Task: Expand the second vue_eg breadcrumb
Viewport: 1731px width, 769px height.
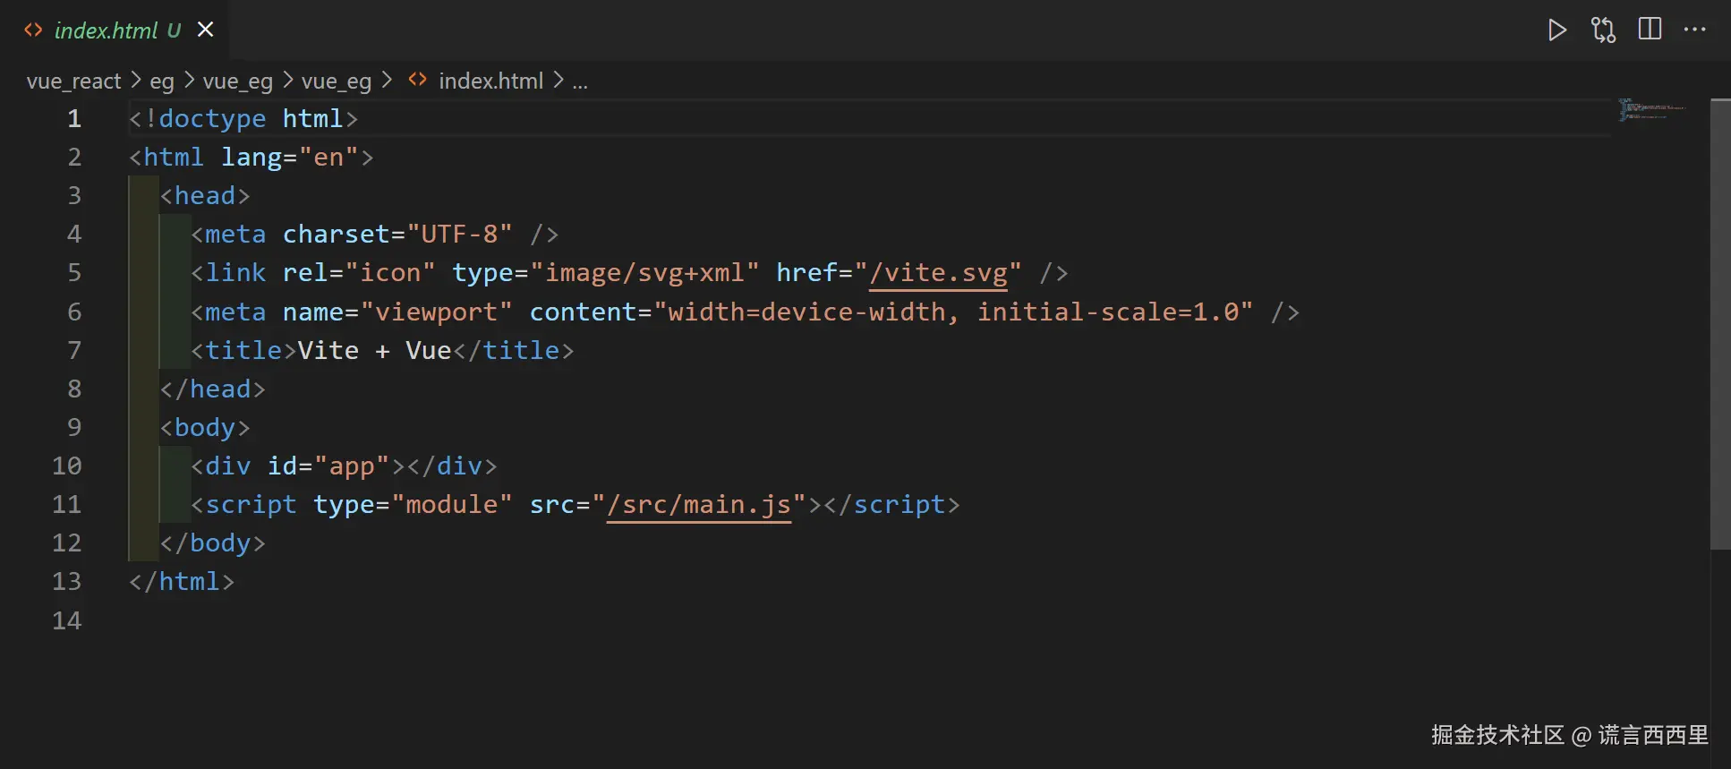Action: [x=336, y=81]
